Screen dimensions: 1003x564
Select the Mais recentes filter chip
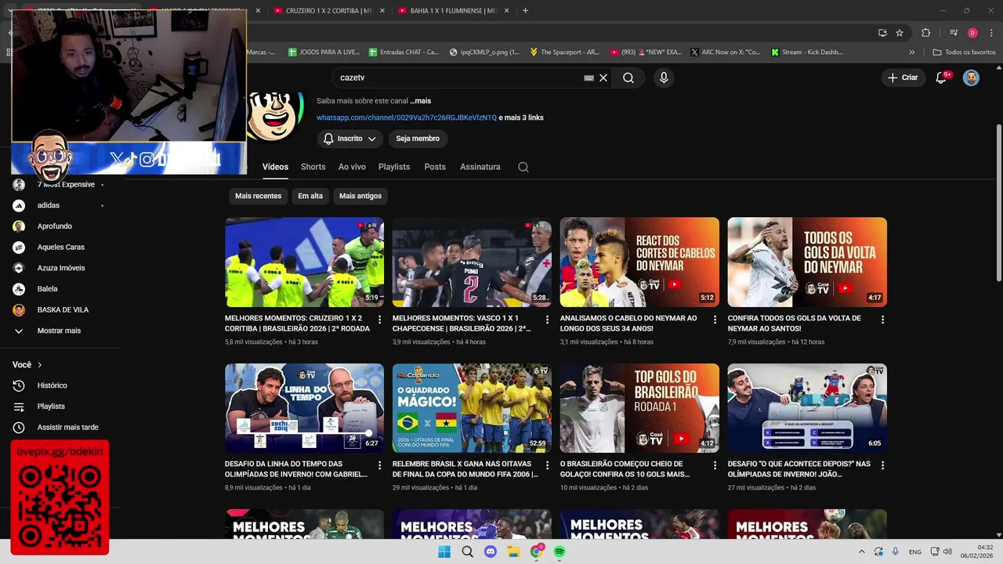coord(258,196)
